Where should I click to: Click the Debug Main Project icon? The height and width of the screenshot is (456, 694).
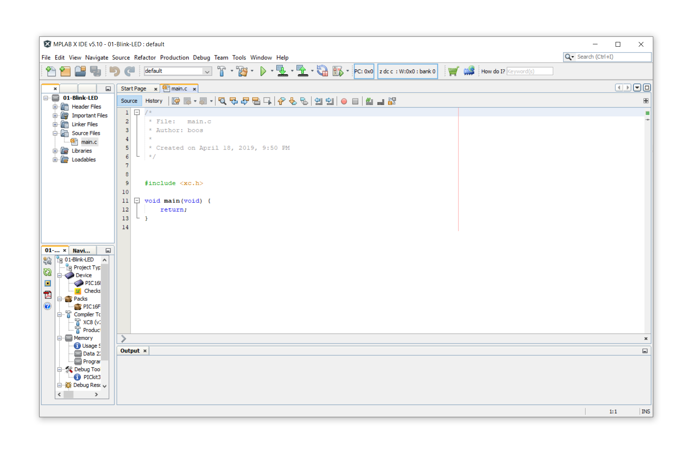click(338, 71)
